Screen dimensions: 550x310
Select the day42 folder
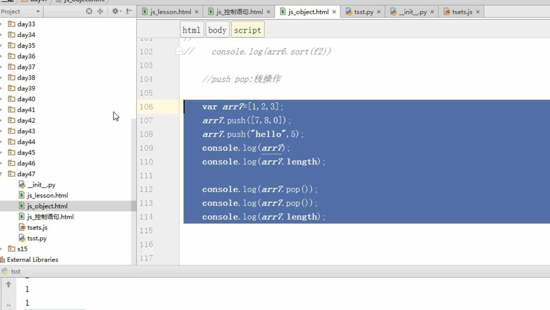[x=26, y=120]
